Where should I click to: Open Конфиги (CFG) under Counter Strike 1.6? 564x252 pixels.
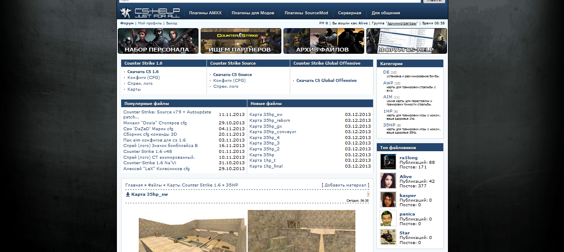143,78
